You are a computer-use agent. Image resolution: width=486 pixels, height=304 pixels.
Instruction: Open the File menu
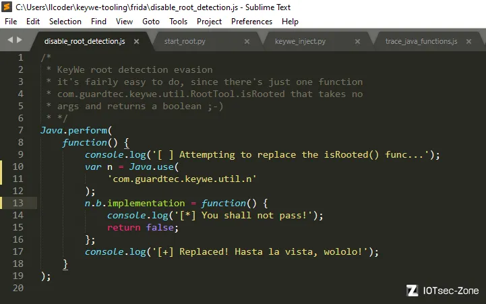click(x=11, y=22)
